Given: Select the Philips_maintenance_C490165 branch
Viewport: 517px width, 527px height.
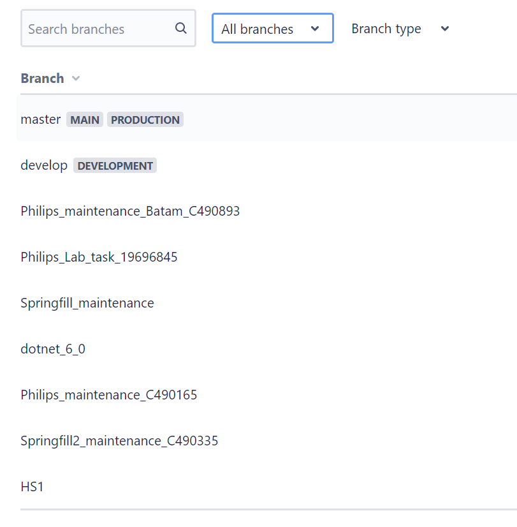Looking at the screenshot, I should (108, 394).
